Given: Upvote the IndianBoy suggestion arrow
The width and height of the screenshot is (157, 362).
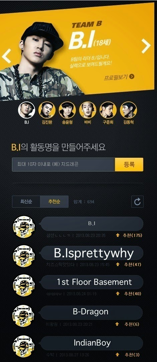Looking at the screenshot, I should (x=118, y=354).
